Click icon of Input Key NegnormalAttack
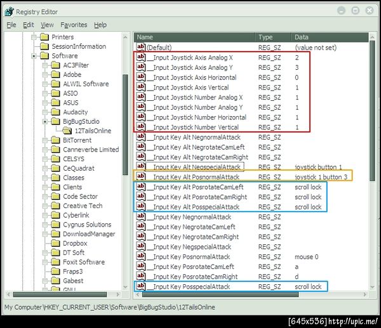This screenshot has height=328, width=381. coord(141,216)
